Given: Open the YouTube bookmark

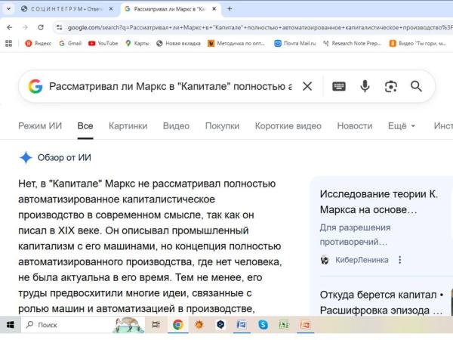Looking at the screenshot, I should pos(103,43).
